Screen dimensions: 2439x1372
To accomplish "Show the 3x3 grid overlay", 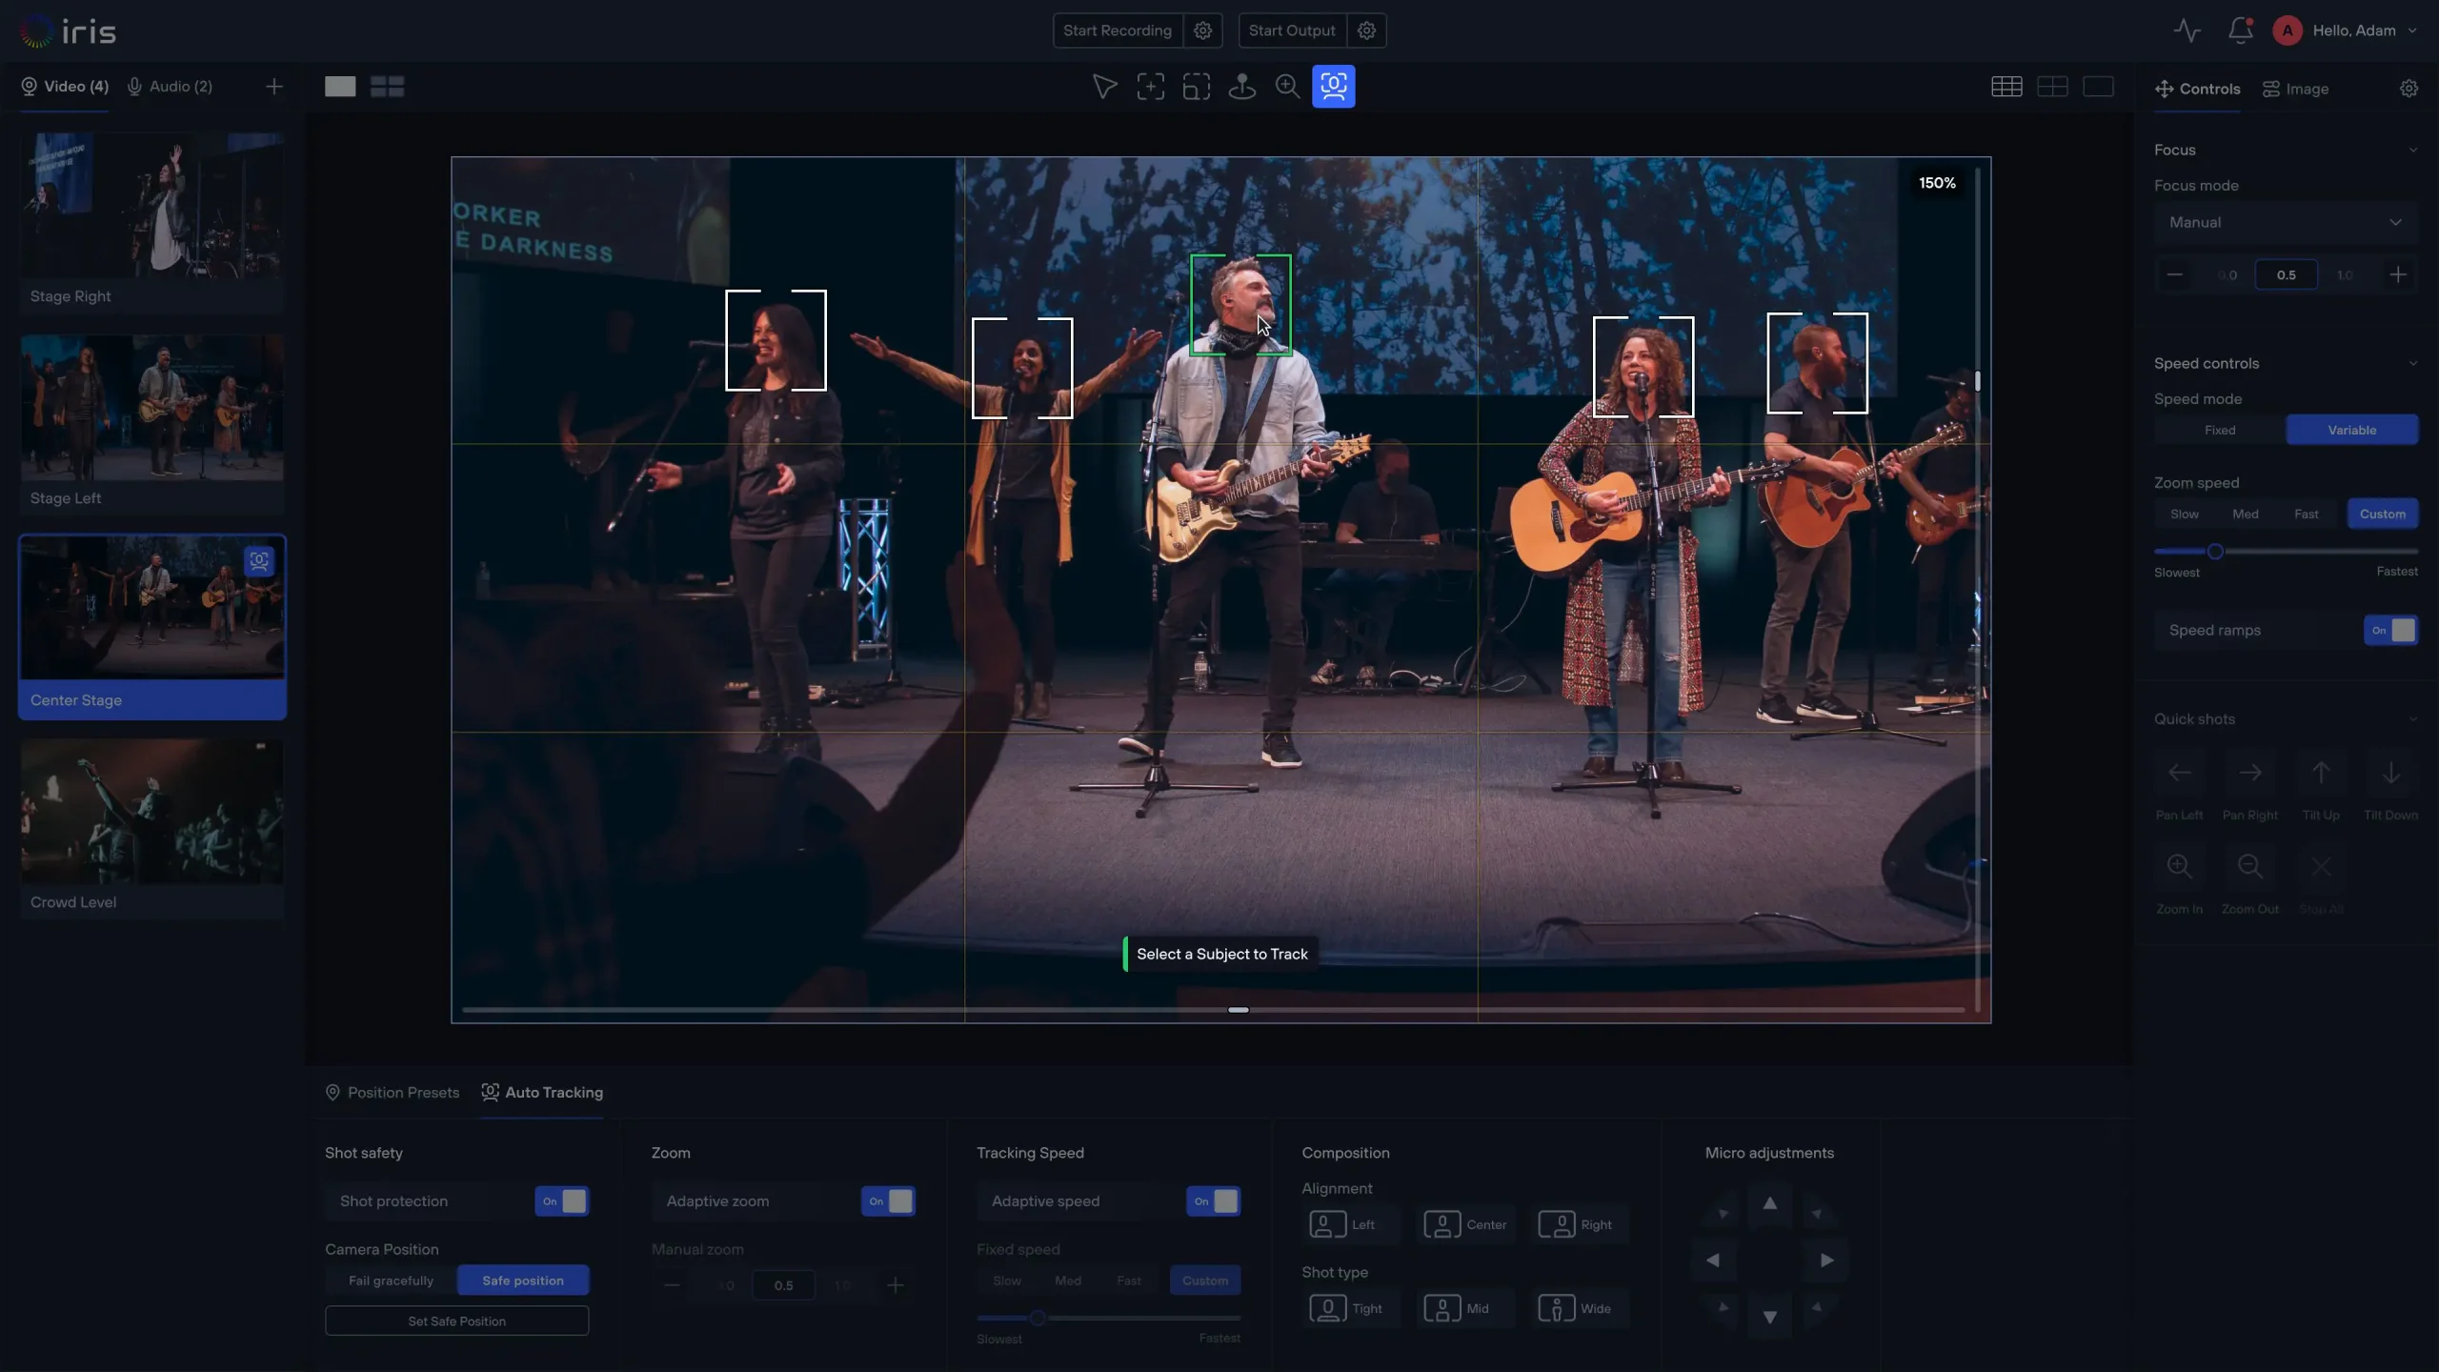I will [2006, 87].
